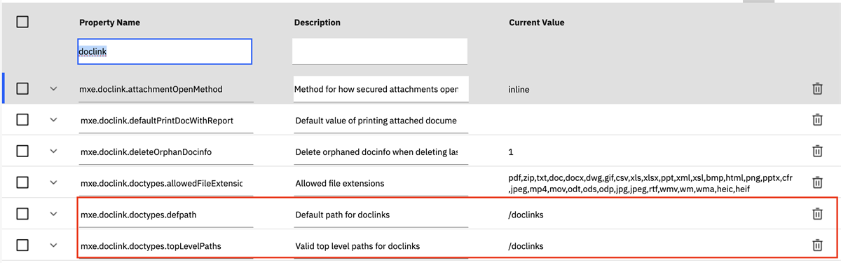Expand the defaultPrintDocWithReport row chevron
The width and height of the screenshot is (841, 263).
coord(53,120)
